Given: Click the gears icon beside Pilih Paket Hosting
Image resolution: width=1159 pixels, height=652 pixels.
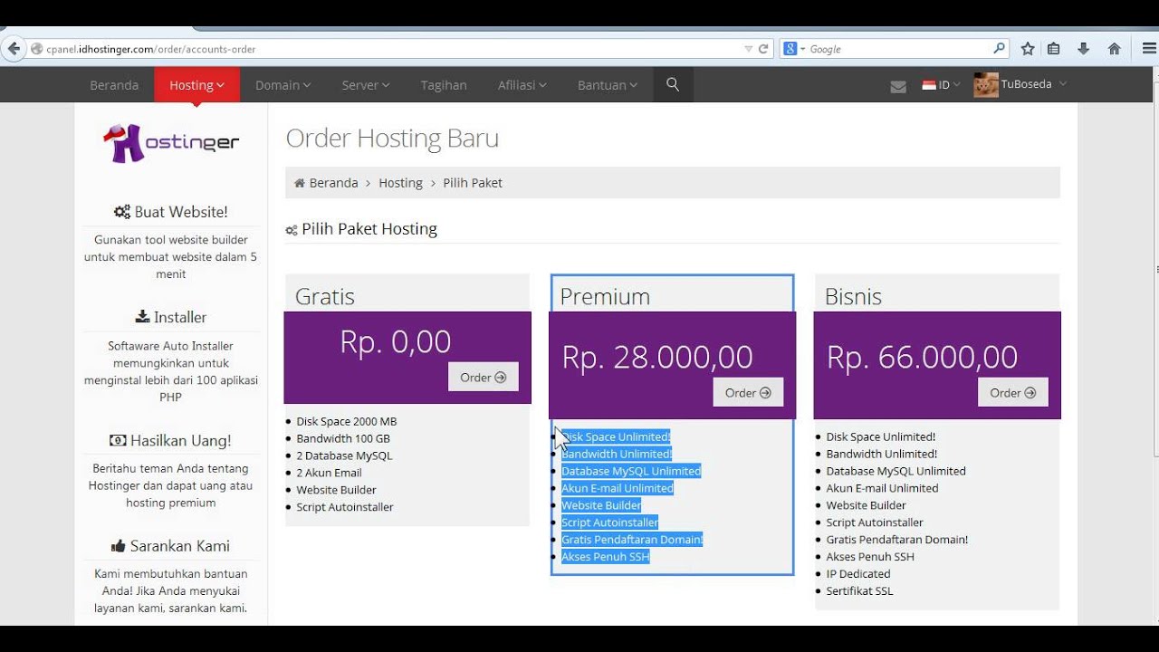Looking at the screenshot, I should [292, 230].
